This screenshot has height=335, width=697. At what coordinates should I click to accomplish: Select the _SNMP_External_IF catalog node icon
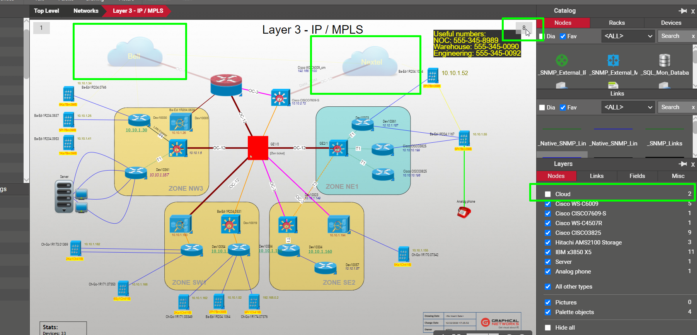click(x=562, y=60)
